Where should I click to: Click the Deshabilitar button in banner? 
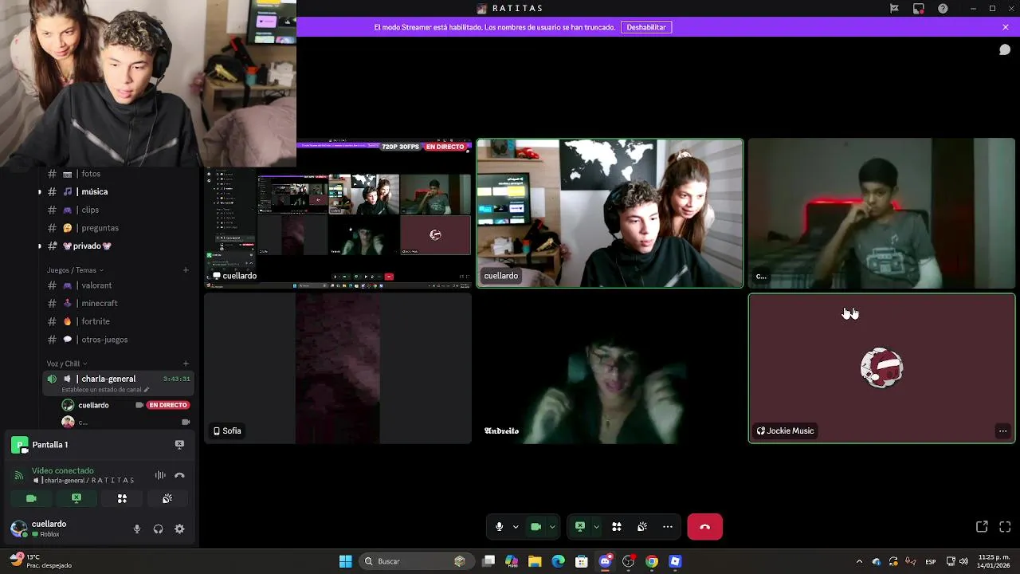[x=646, y=27]
